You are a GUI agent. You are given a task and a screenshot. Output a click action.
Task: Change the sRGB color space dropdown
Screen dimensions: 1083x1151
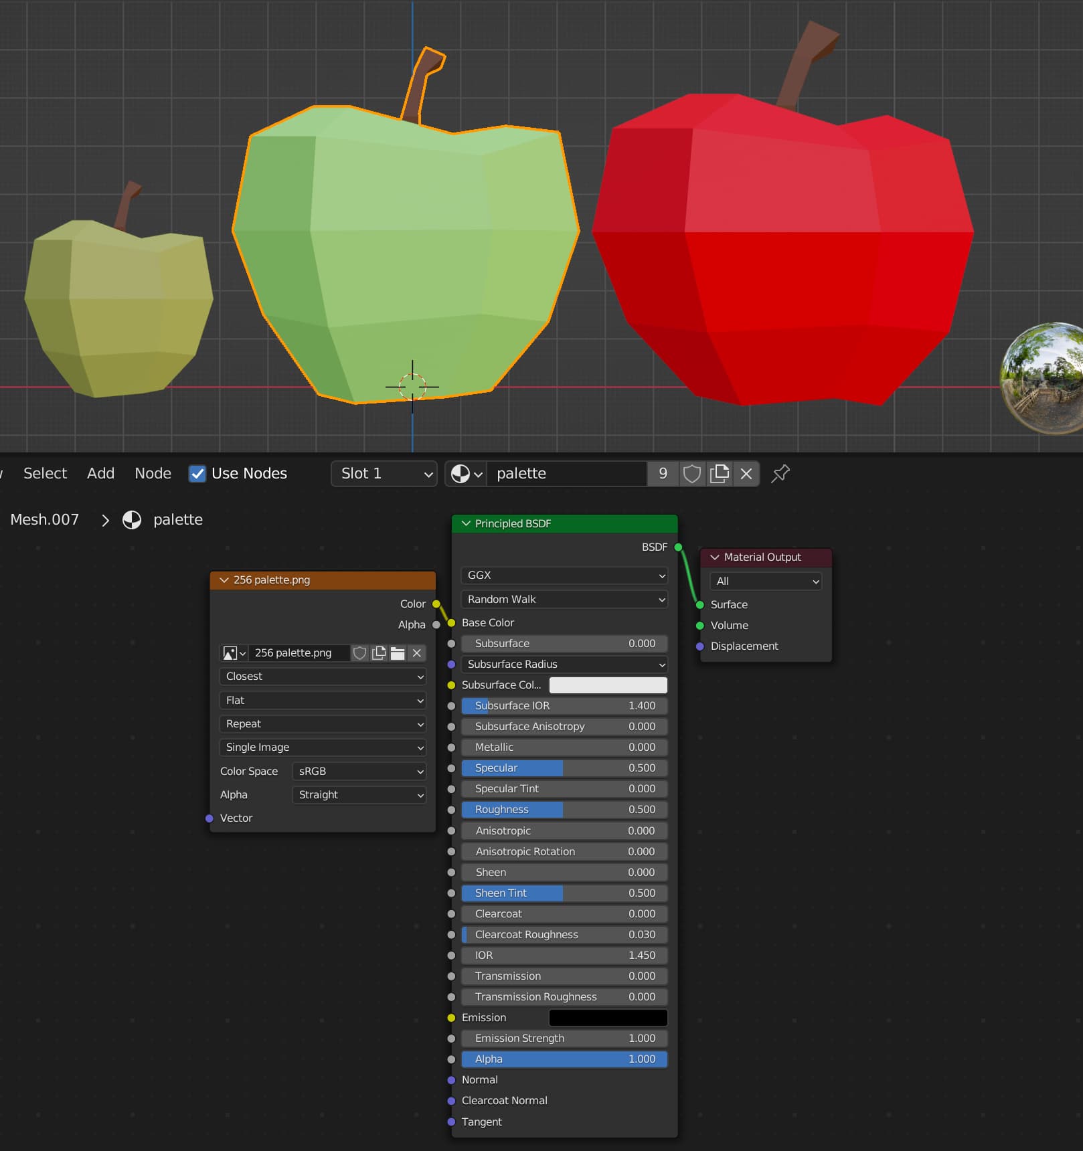pos(359,771)
